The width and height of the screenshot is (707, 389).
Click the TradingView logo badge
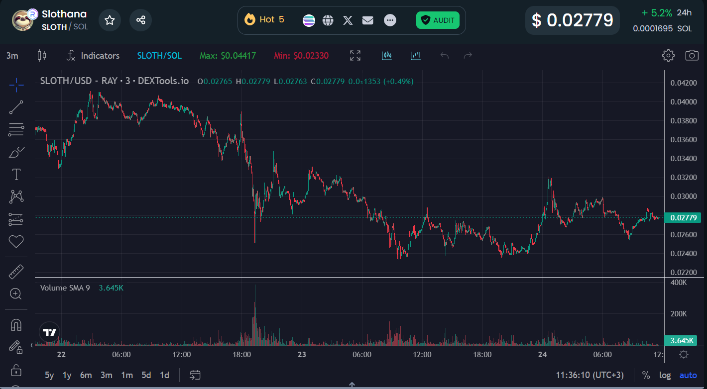pos(49,332)
